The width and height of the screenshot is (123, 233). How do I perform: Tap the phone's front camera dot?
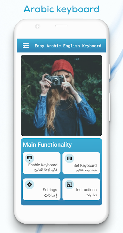tap(38, 27)
